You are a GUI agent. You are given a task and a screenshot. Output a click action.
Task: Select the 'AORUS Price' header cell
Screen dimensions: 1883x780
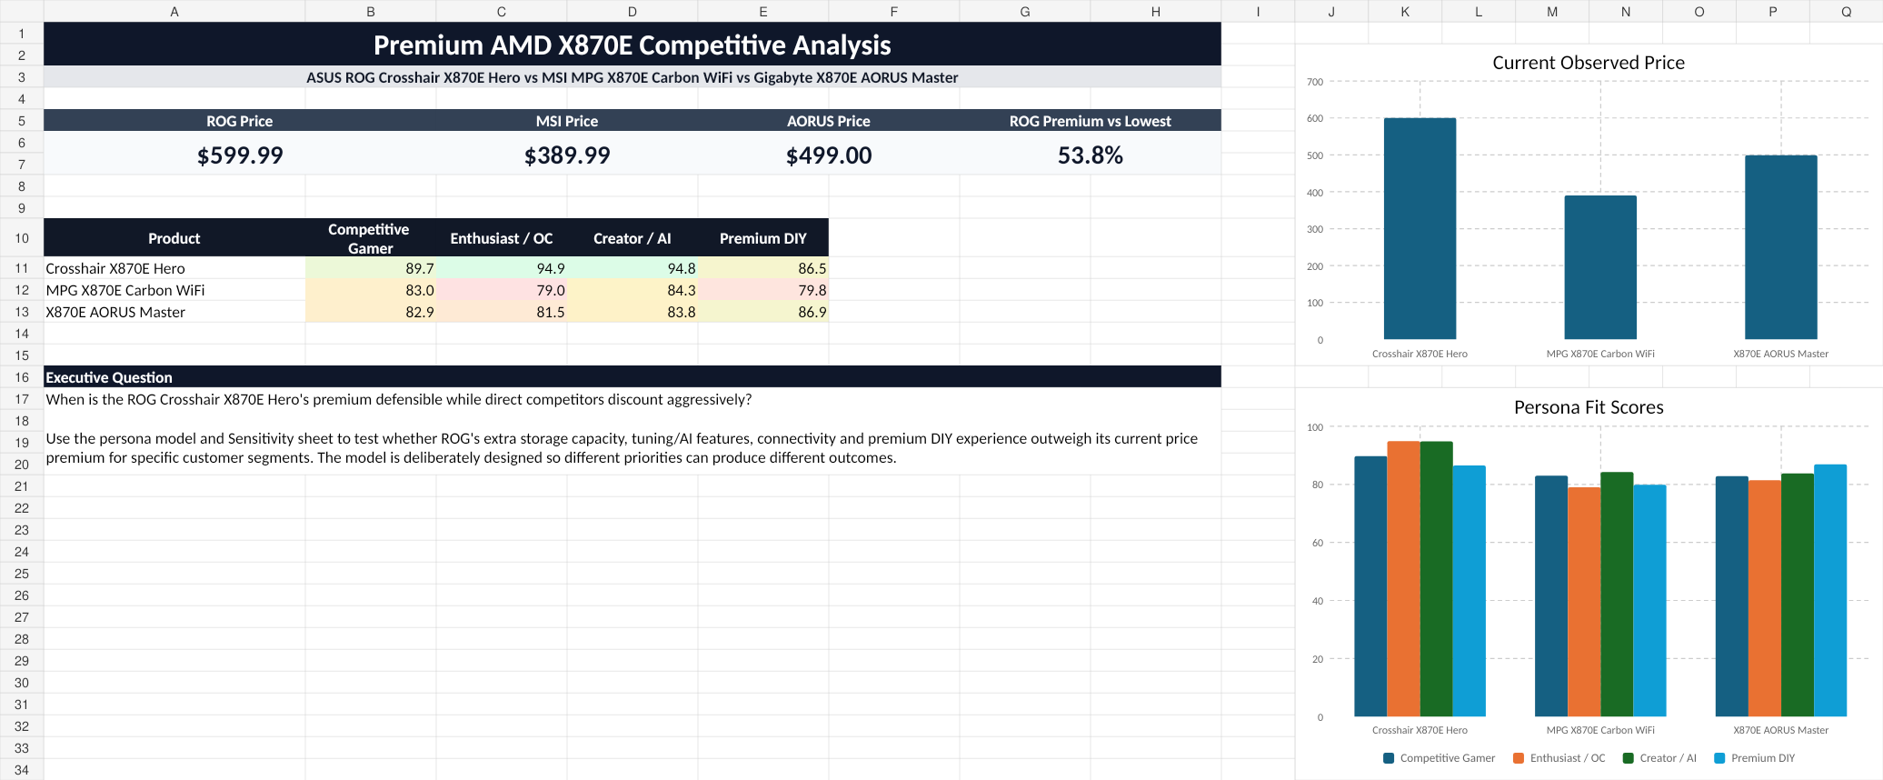[x=829, y=121]
